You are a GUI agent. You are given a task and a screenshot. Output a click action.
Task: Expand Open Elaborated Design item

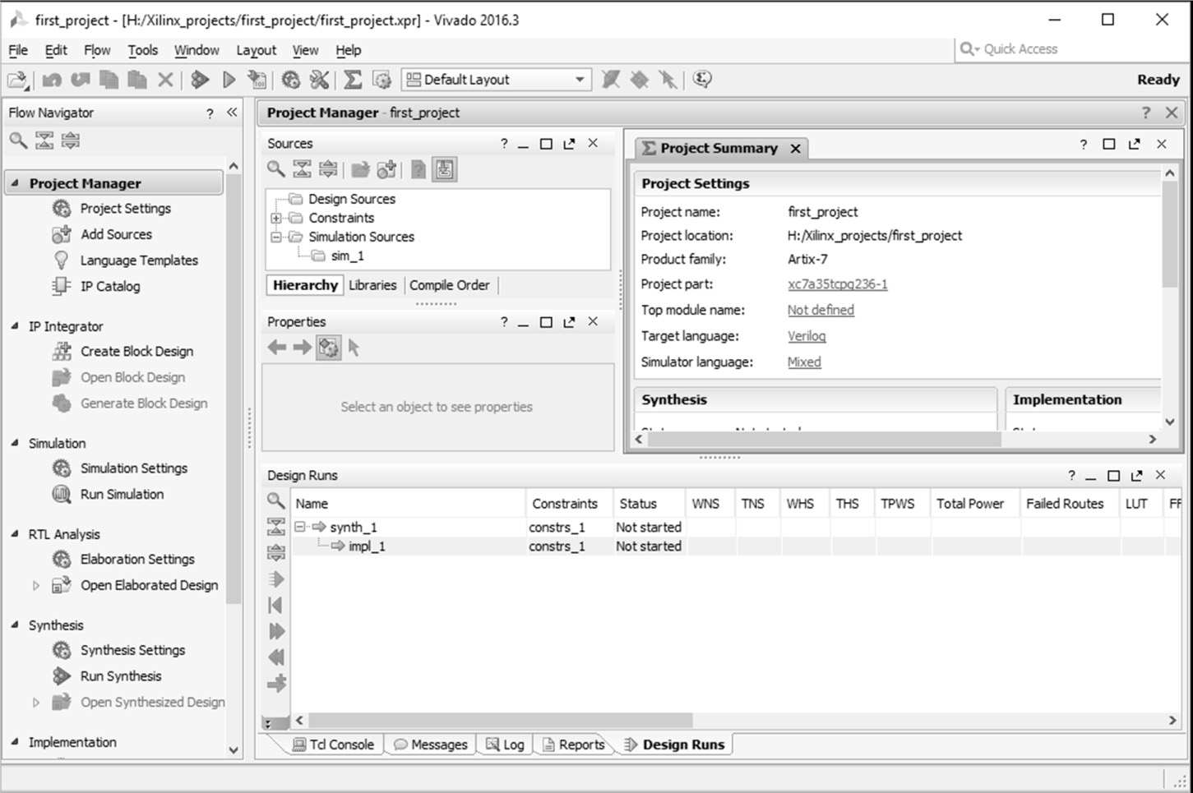point(36,585)
